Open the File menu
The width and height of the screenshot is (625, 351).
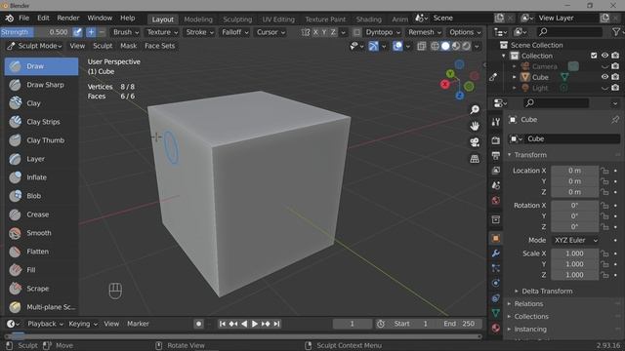pyautogui.click(x=23, y=18)
